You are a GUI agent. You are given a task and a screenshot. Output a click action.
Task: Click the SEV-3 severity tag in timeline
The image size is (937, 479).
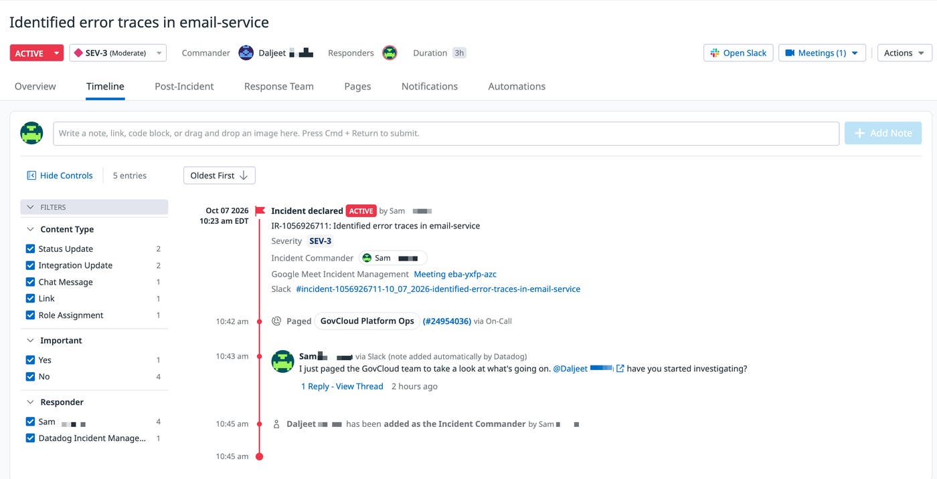tap(320, 241)
